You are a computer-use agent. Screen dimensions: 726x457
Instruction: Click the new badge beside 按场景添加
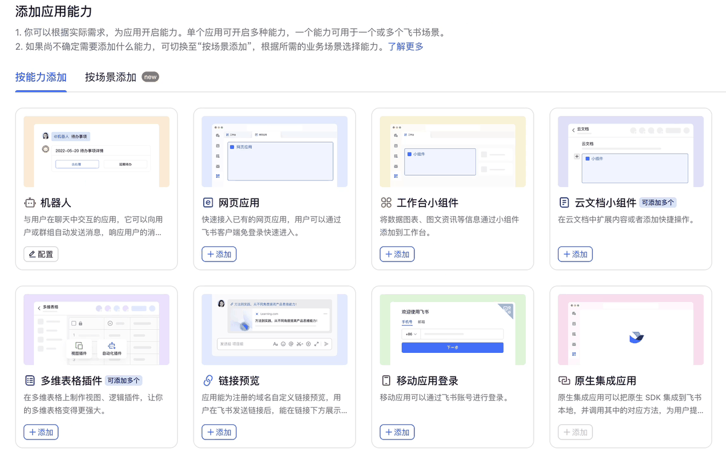click(151, 77)
